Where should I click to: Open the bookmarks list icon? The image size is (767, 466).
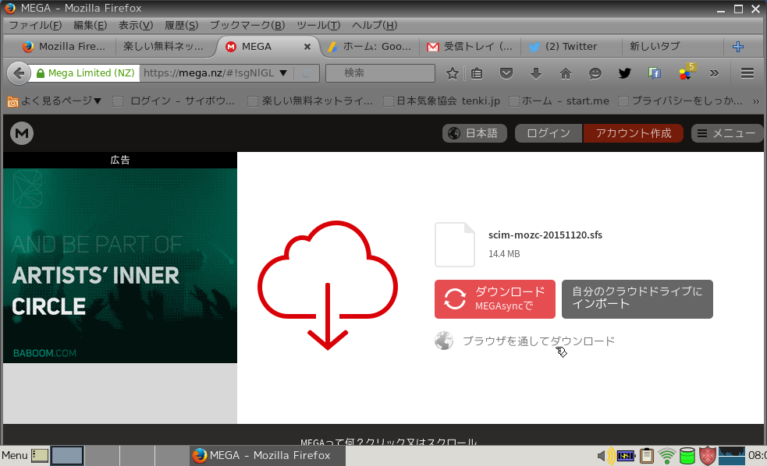pos(477,73)
